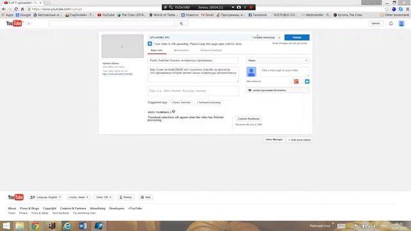Click the recorder camera snapshot icon

(239, 7)
